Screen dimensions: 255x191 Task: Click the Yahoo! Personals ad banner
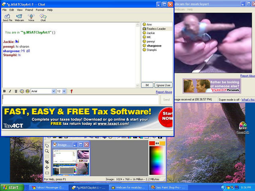coord(212,86)
